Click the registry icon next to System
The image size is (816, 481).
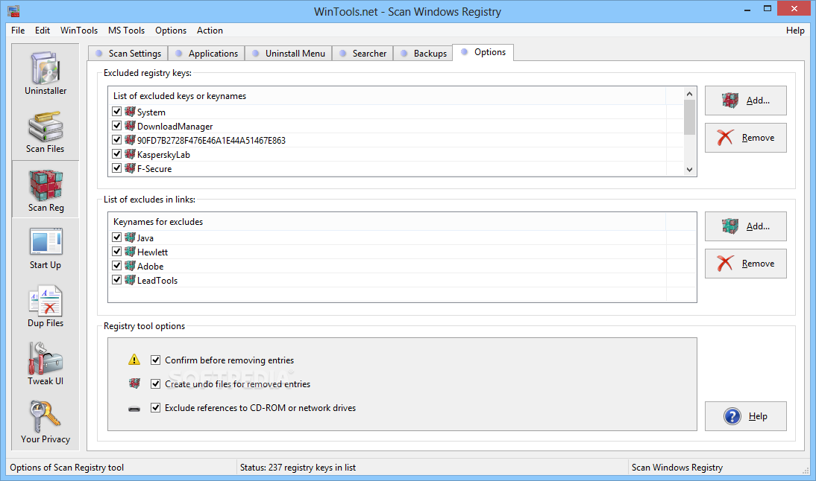click(130, 112)
